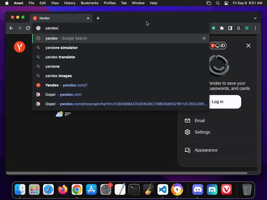This screenshot has width=267, height=200.
Task: Open System Preferences from the Dock
Action: click(x=106, y=190)
